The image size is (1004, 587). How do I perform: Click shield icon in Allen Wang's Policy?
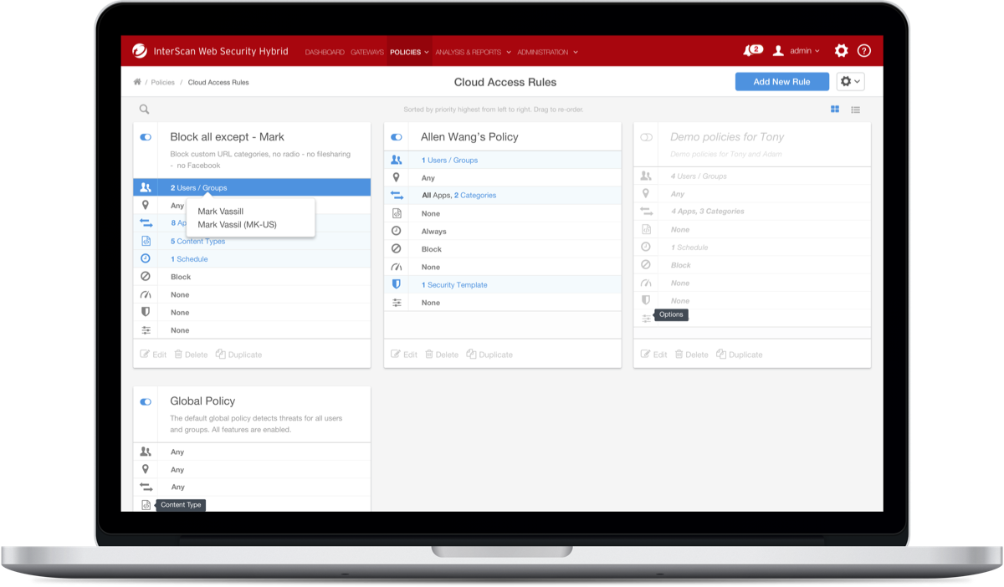(x=397, y=284)
